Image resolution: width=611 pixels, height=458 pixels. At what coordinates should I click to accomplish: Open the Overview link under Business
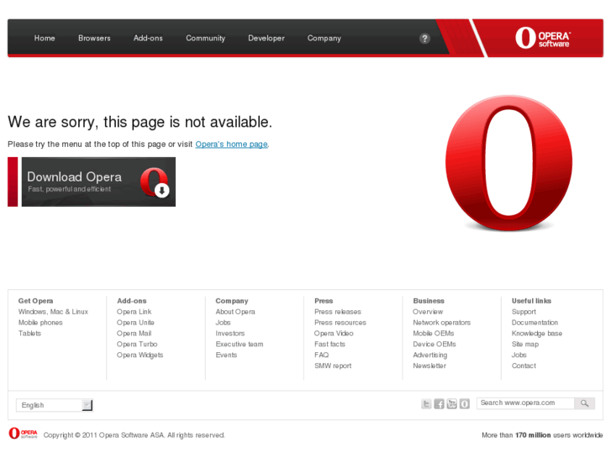(428, 312)
